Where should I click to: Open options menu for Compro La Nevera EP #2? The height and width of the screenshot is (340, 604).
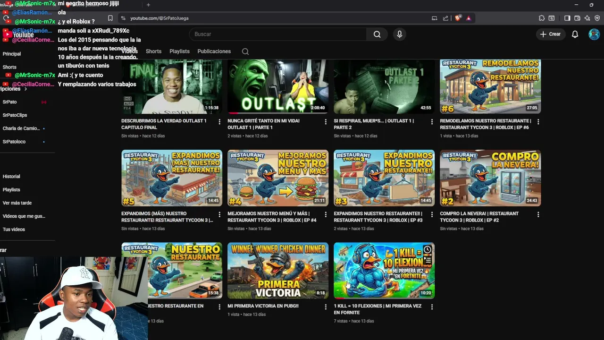pos(538,214)
